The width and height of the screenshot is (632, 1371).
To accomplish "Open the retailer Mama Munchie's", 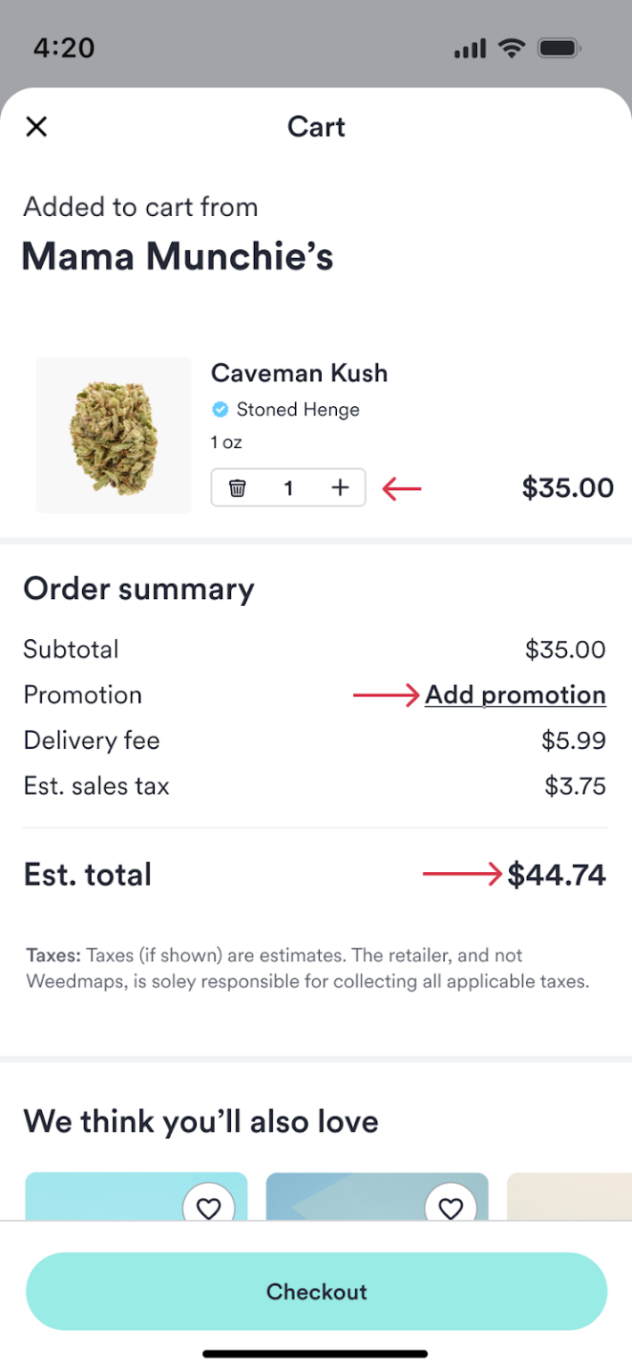I will coord(177,256).
